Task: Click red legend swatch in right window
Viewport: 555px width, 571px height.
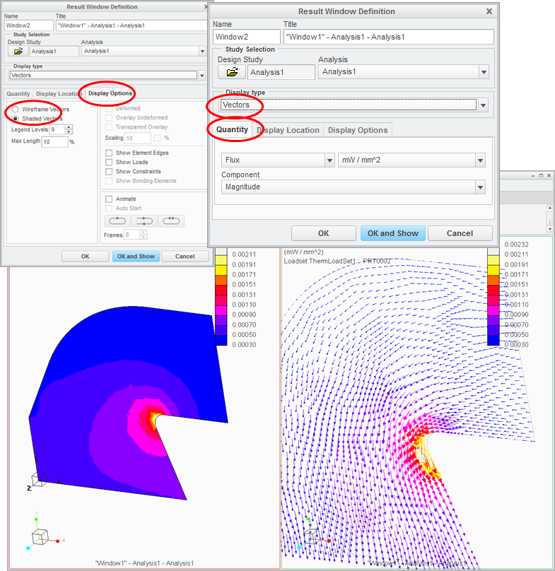Action: pos(493,290)
